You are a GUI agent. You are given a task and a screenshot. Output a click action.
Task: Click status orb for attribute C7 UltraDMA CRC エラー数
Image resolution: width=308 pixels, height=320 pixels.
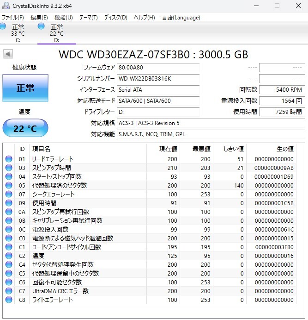tap(9, 291)
